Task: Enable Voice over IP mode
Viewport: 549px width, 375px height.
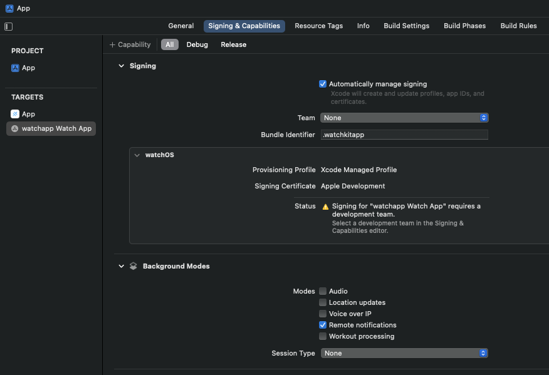Action: point(323,314)
